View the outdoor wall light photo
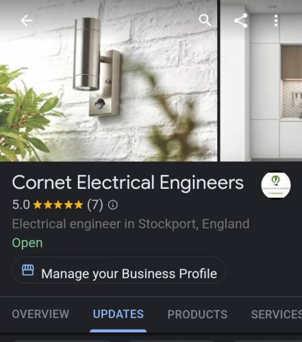The width and height of the screenshot is (302, 342). (x=109, y=81)
